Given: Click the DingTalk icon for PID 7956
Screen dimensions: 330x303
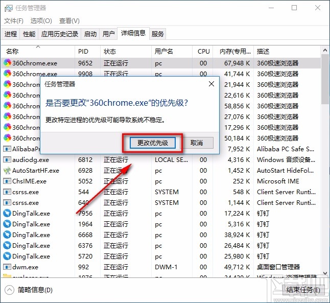Looking at the screenshot, I should point(7,213).
